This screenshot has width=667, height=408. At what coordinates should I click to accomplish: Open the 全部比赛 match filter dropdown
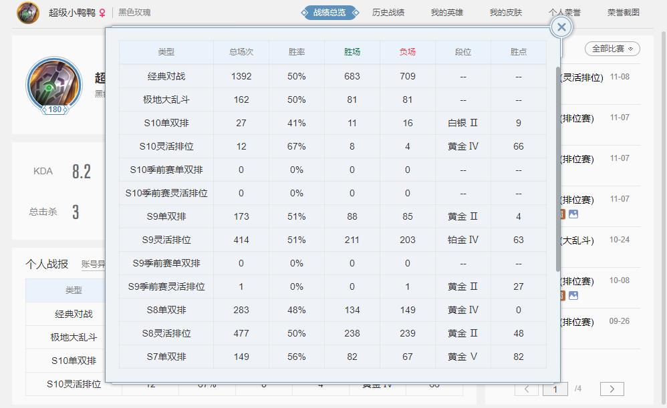point(612,49)
